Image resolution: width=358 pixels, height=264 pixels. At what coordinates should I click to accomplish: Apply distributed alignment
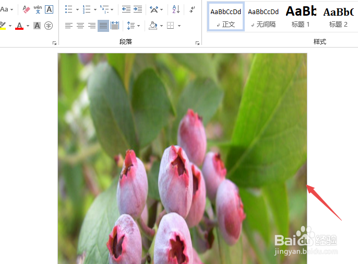[115, 26]
